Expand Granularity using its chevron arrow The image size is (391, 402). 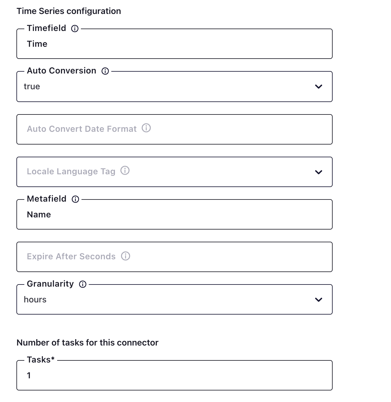(x=318, y=300)
